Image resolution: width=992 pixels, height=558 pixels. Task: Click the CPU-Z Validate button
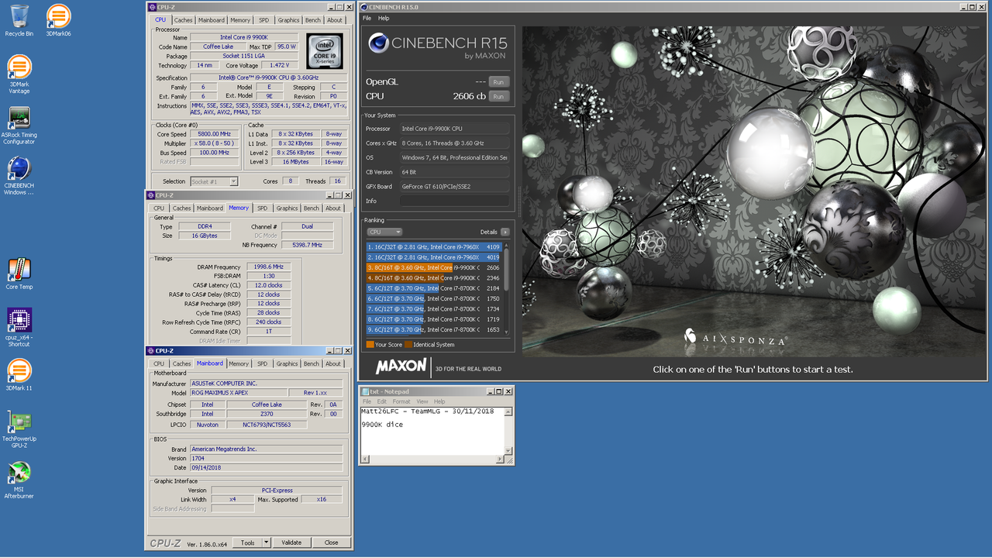point(291,542)
